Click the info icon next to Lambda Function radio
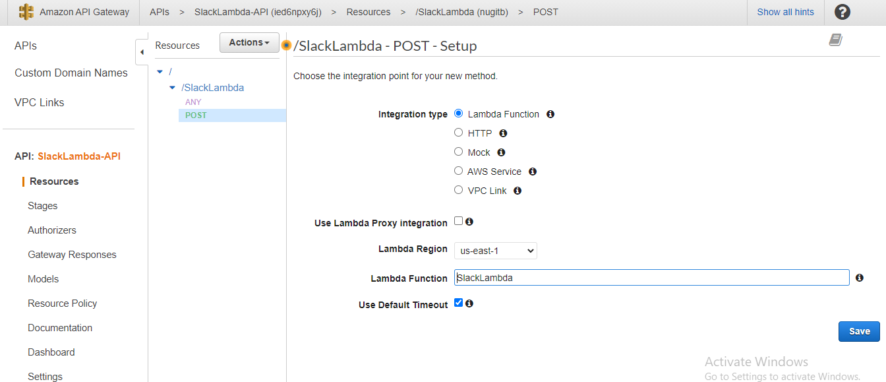Screen dimensions: 886x382 tap(550, 114)
